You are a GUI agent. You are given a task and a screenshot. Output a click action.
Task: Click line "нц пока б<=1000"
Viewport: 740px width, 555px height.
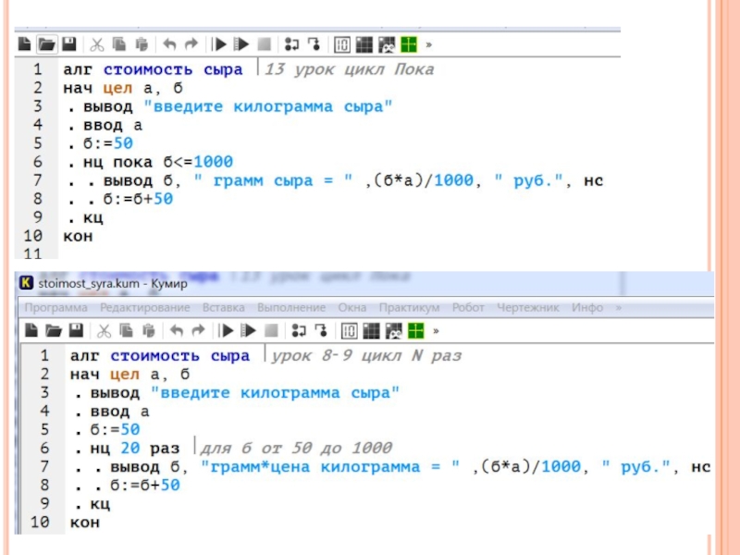click(x=158, y=162)
